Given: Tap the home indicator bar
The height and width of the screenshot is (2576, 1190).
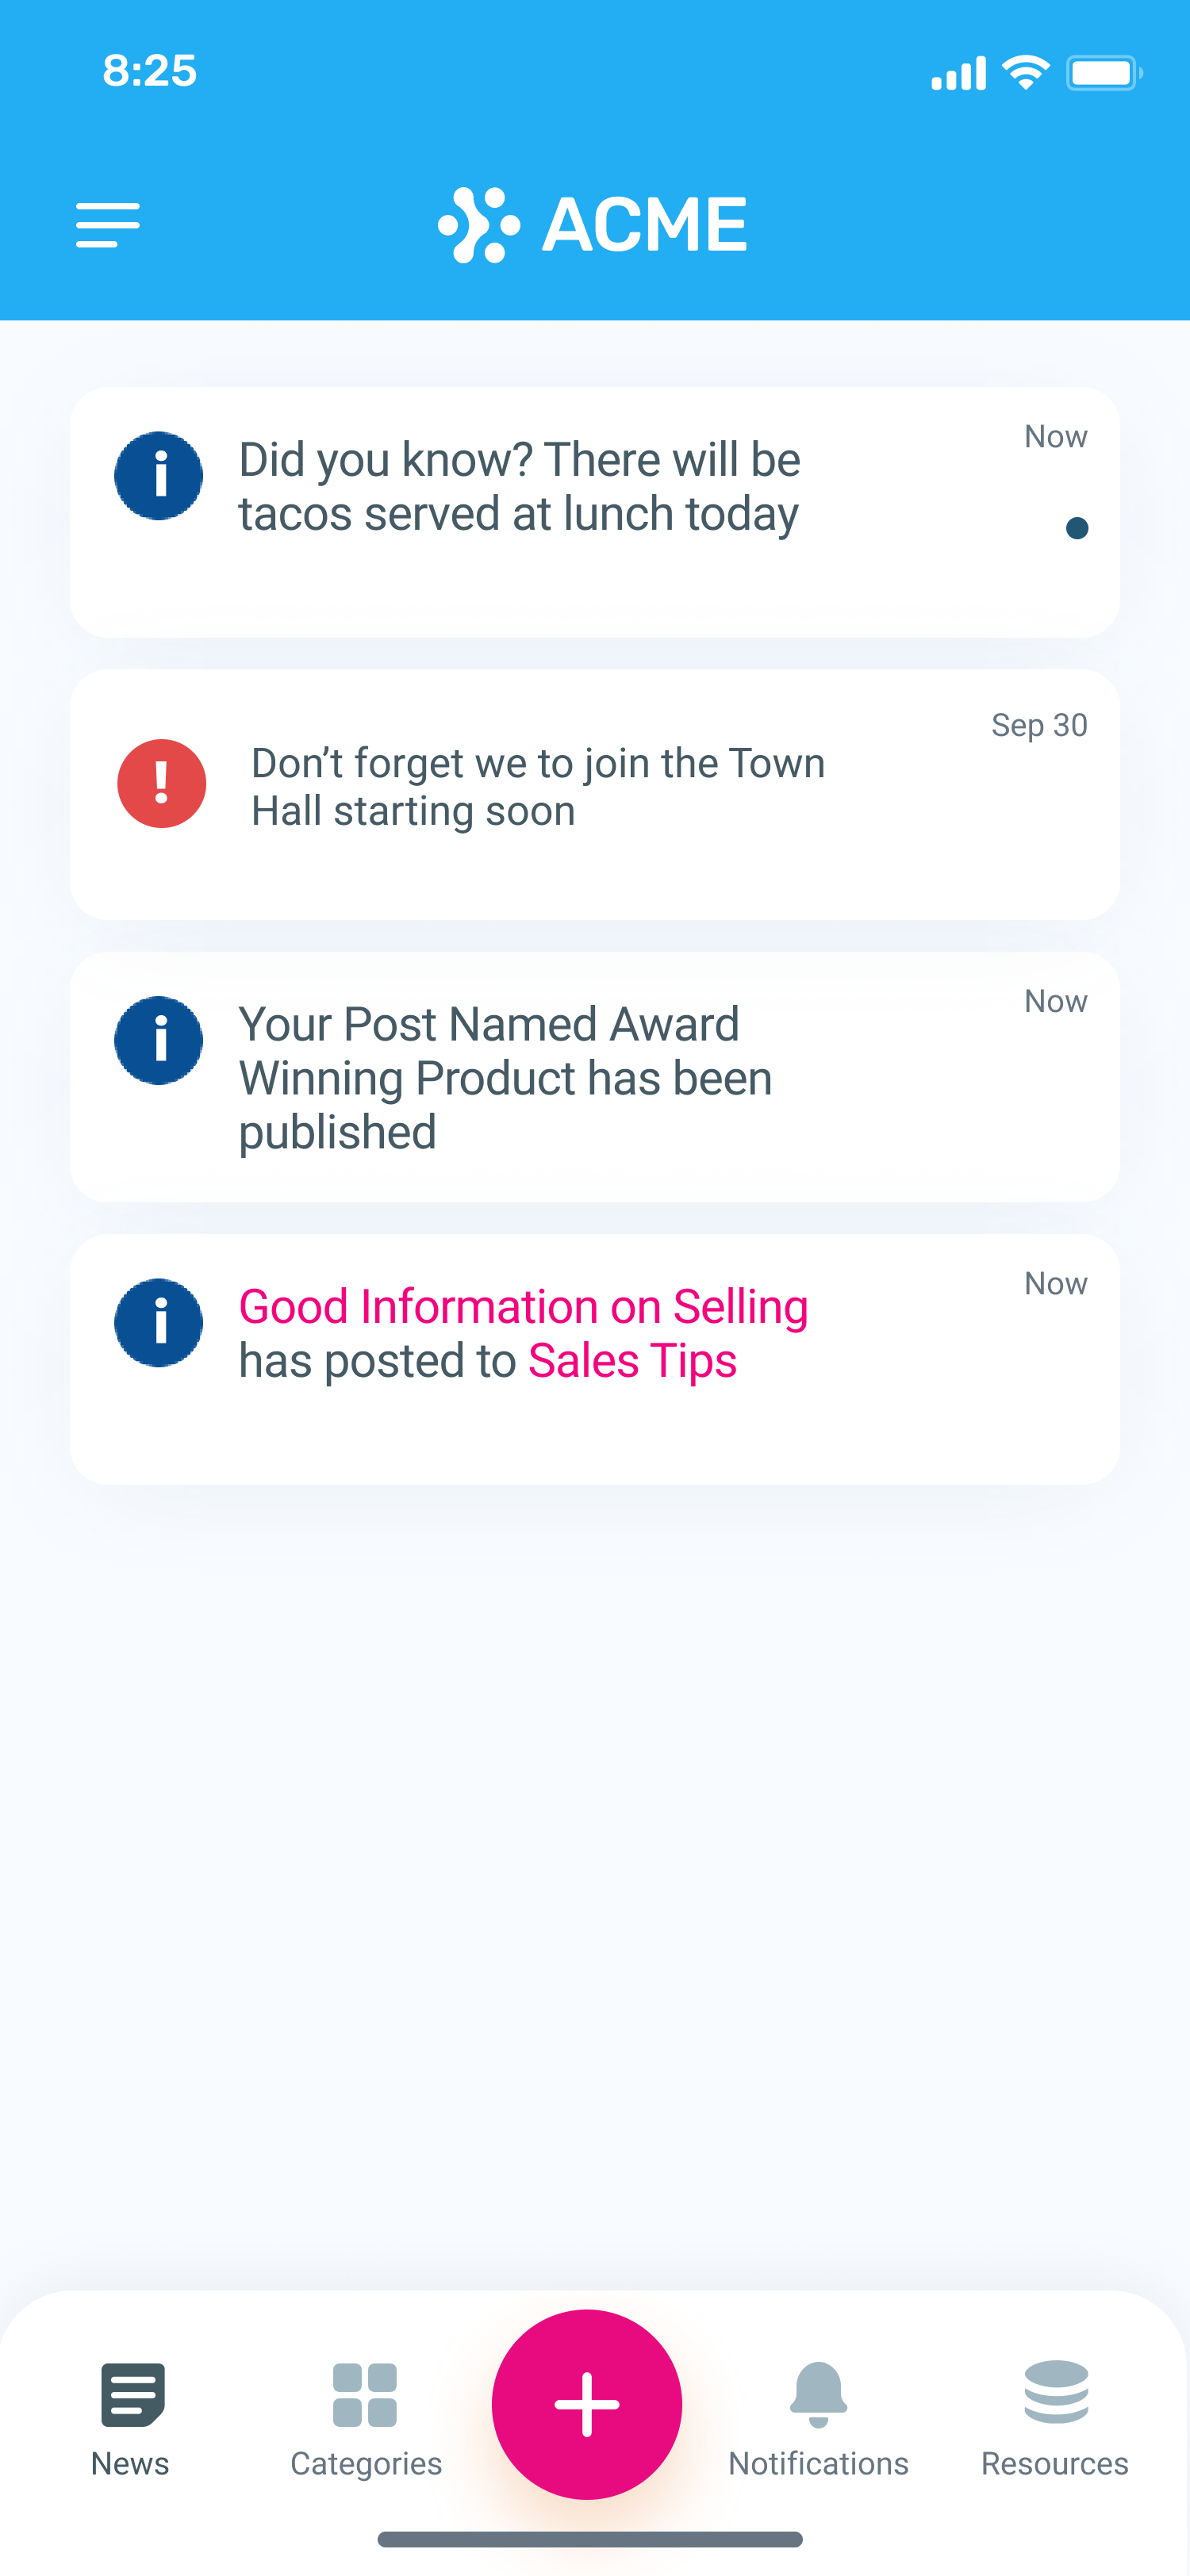Looking at the screenshot, I should tap(590, 2539).
